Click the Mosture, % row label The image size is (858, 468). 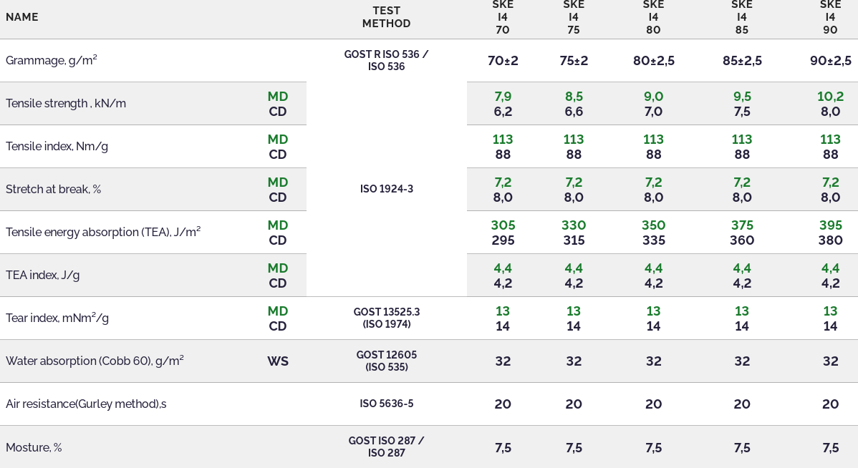coord(34,448)
